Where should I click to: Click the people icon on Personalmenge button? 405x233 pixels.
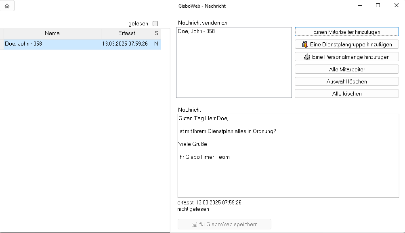click(x=307, y=57)
